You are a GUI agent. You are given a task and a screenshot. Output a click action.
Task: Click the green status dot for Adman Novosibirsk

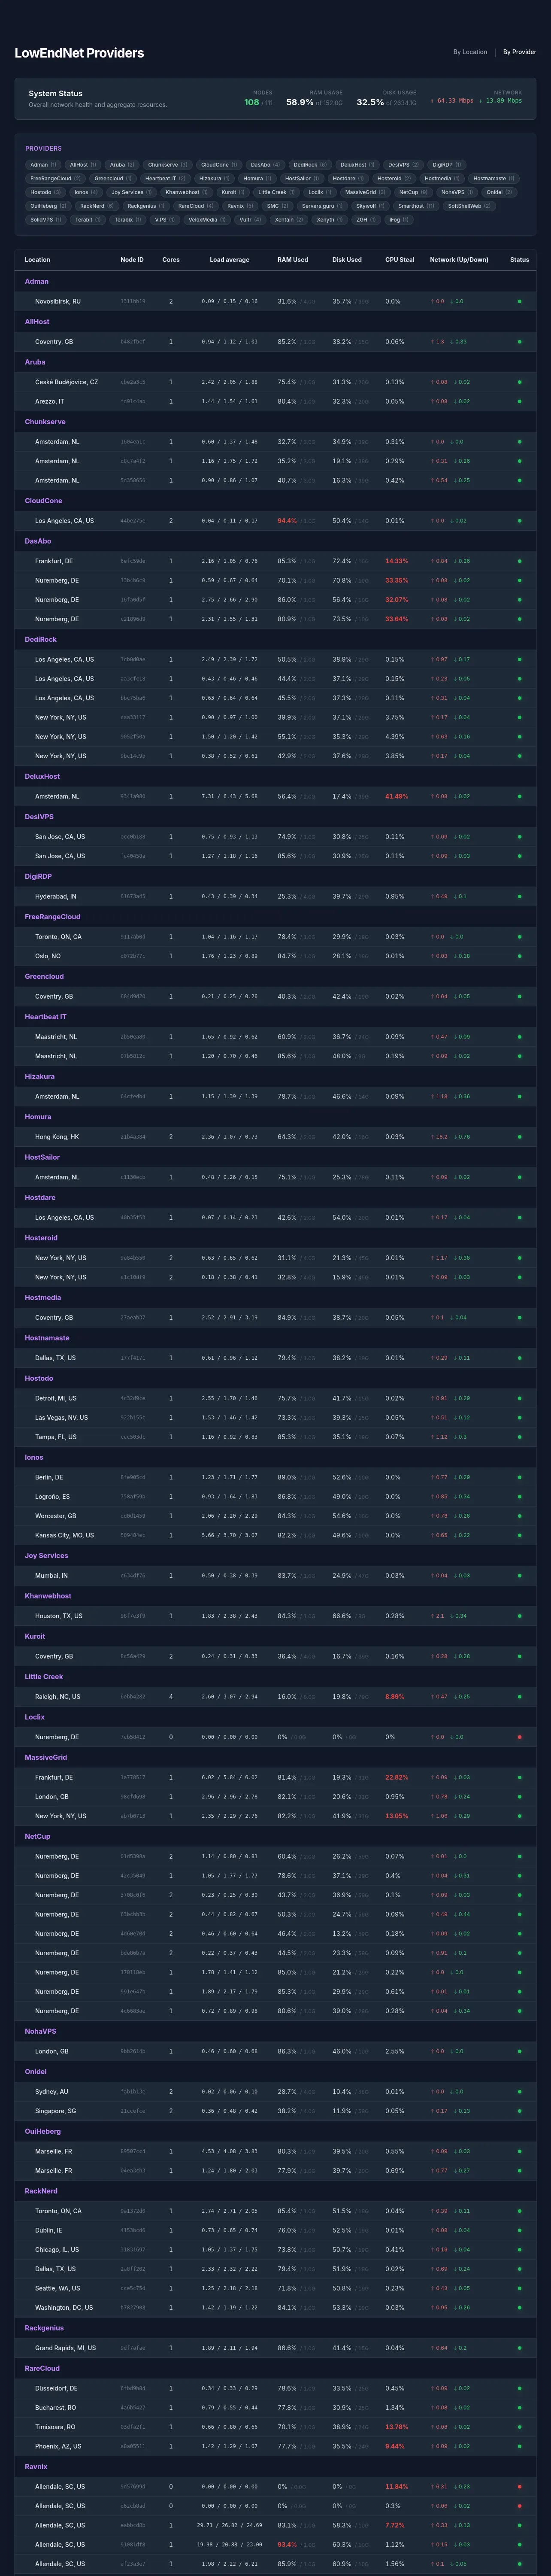[x=519, y=301]
